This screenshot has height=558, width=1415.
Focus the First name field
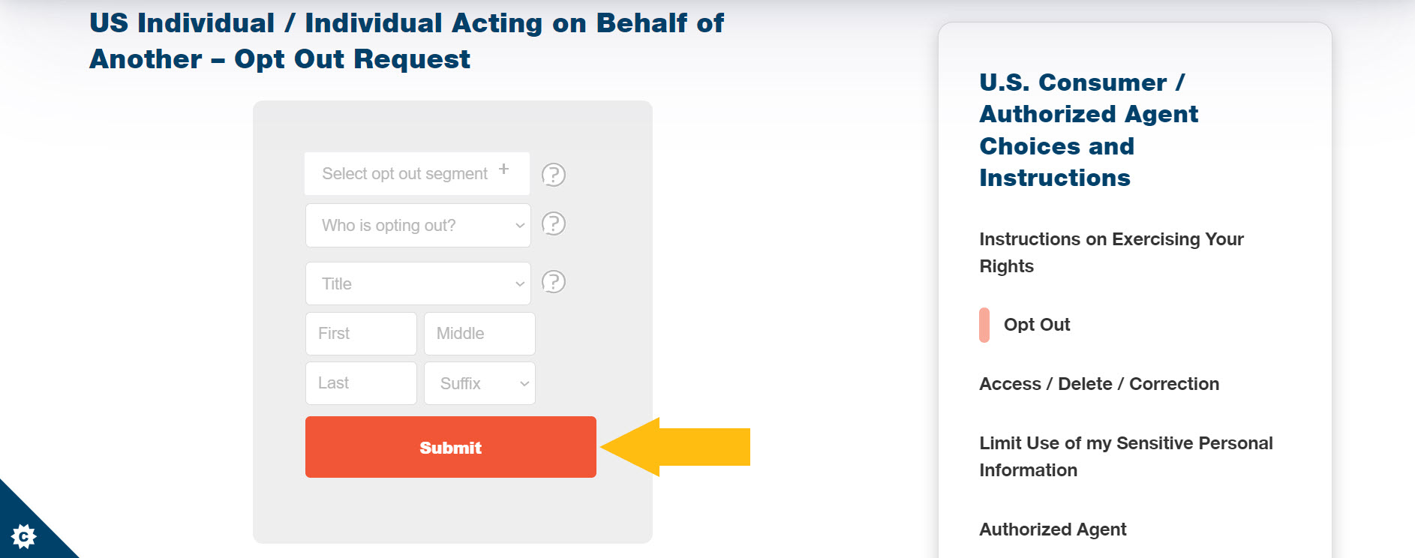(x=361, y=334)
